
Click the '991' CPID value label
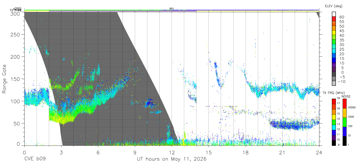172,8
